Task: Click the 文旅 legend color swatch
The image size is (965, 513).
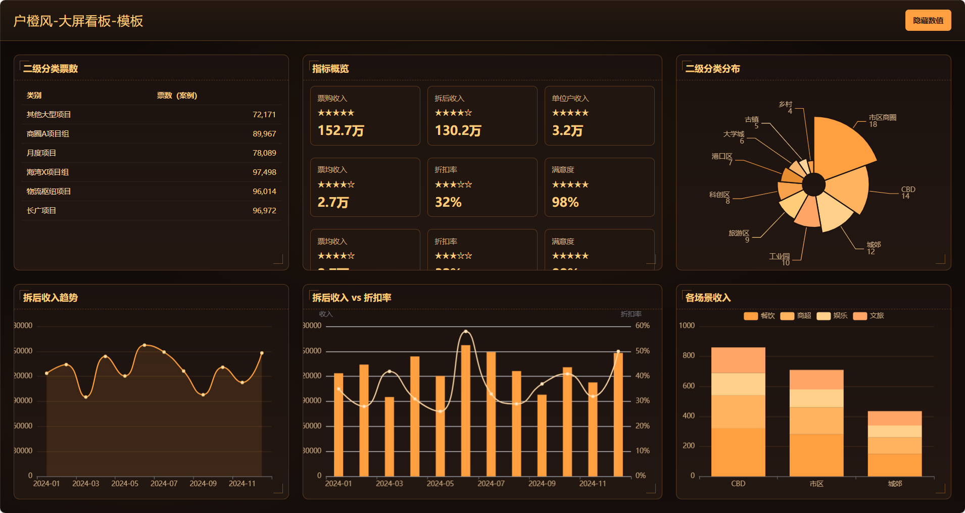Action: tap(860, 316)
